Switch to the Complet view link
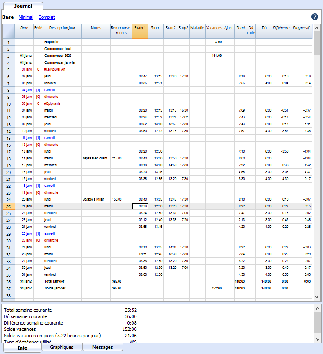Screen dimensions: 323x354 tap(47, 17)
